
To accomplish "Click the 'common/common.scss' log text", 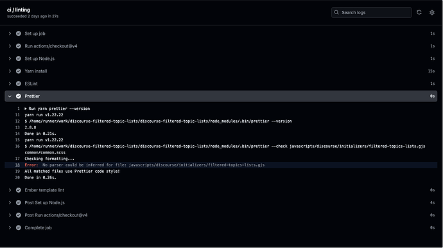I will click(x=45, y=152).
